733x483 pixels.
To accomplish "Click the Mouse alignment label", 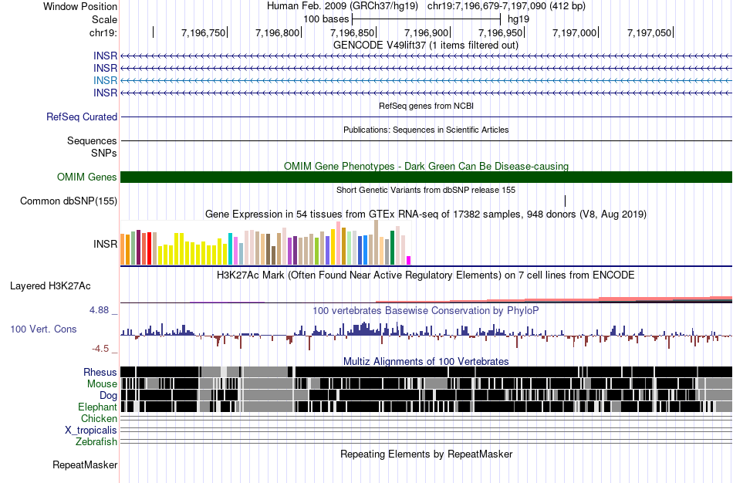I will [x=102, y=384].
